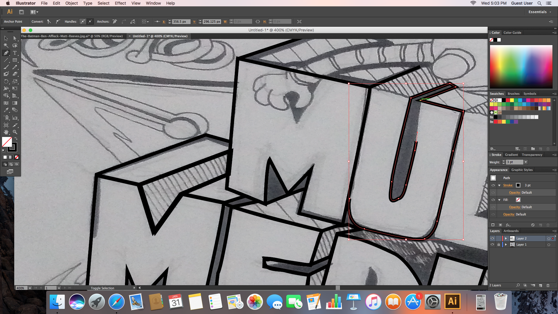Select the Column Graph tool
Screen dimensions: 558x314
tap(15, 117)
